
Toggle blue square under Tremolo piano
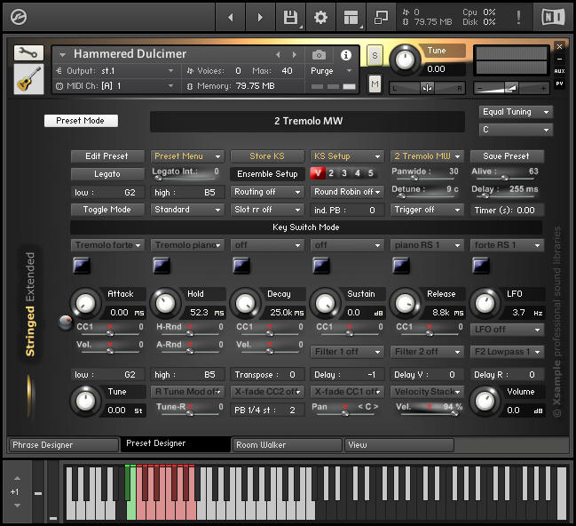click(x=162, y=265)
